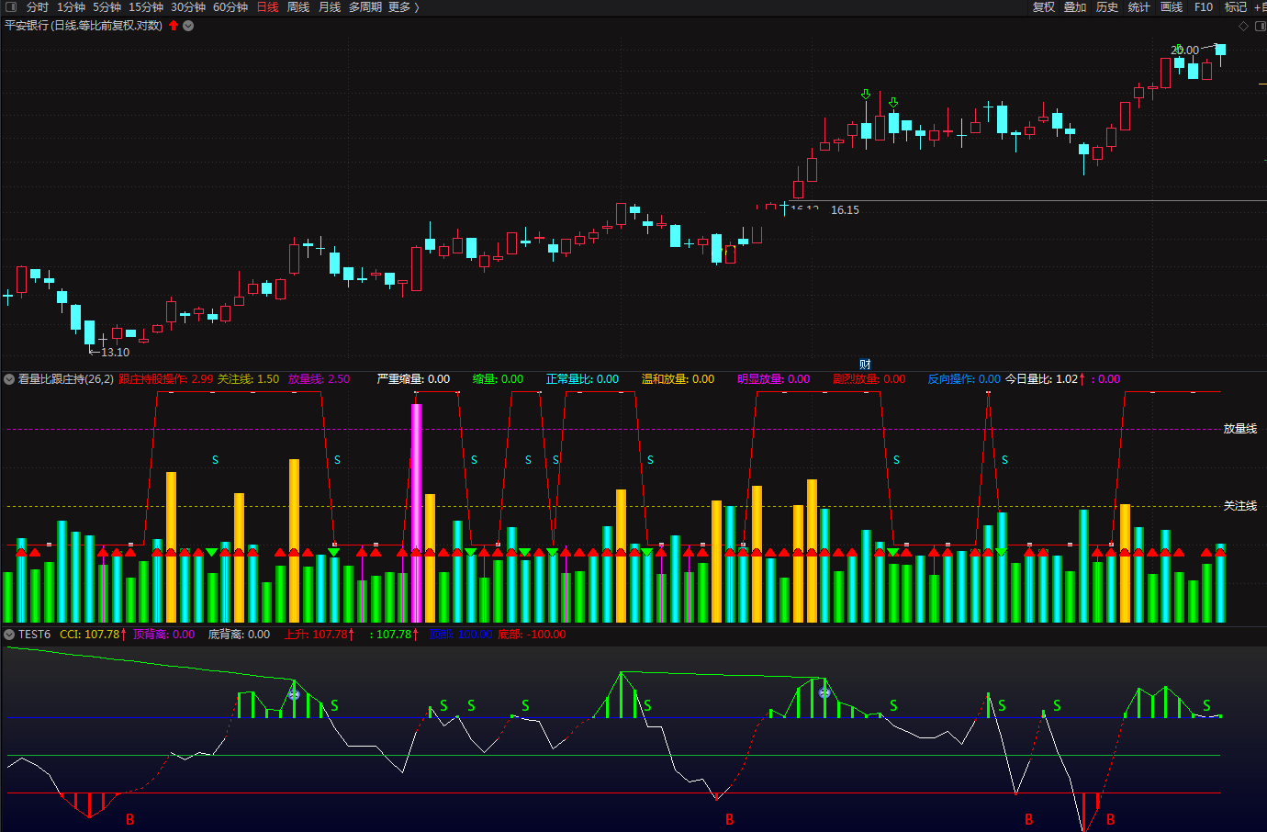Open the F10 company info
Screen dimensions: 1267x832
(x=1204, y=7)
